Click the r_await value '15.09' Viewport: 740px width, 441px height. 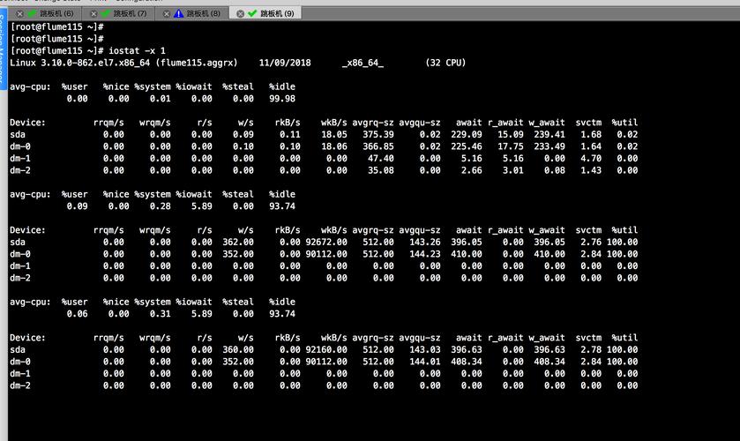[511, 134]
